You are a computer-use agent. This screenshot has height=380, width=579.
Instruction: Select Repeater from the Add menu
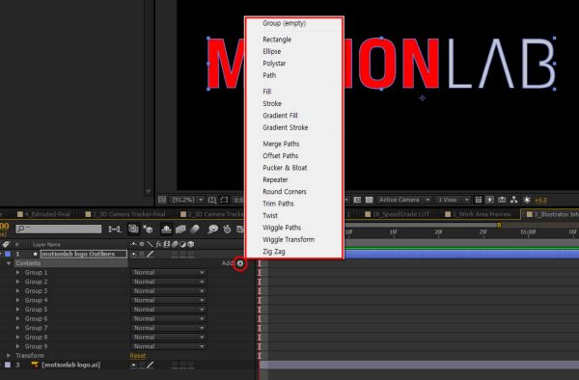[275, 179]
